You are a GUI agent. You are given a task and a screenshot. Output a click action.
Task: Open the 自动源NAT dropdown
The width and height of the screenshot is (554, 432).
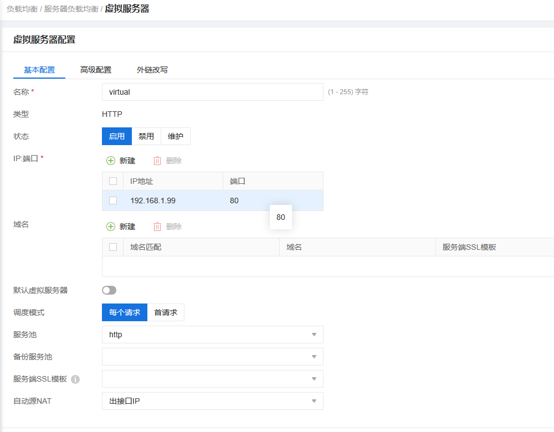212,401
